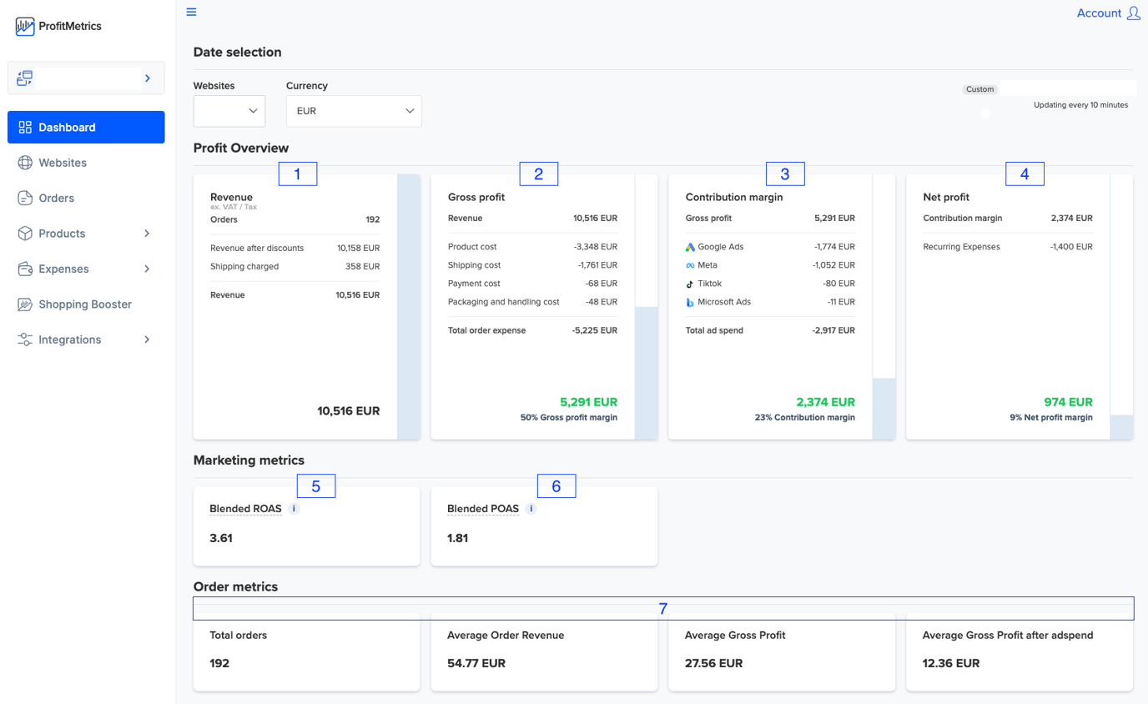Viewport: 1148px width, 704px height.
Task: Select Orders in the sidebar
Action: tap(56, 198)
